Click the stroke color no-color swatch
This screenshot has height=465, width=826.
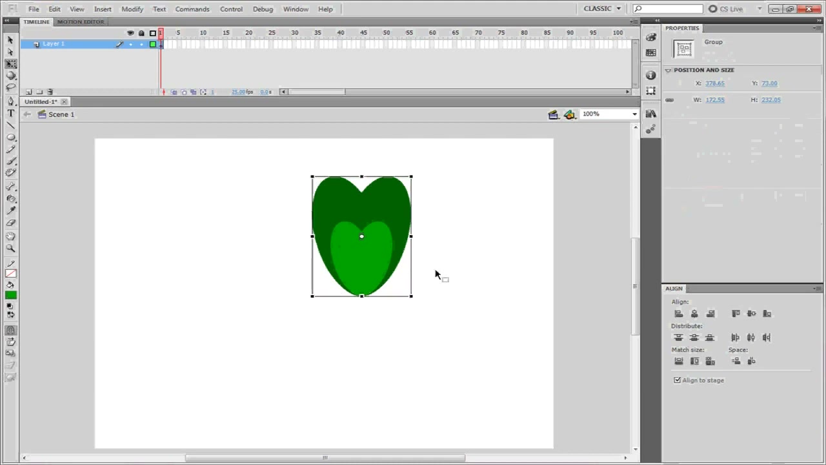click(10, 274)
